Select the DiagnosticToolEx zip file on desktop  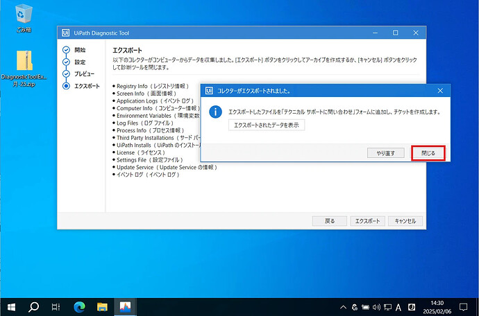point(24,69)
